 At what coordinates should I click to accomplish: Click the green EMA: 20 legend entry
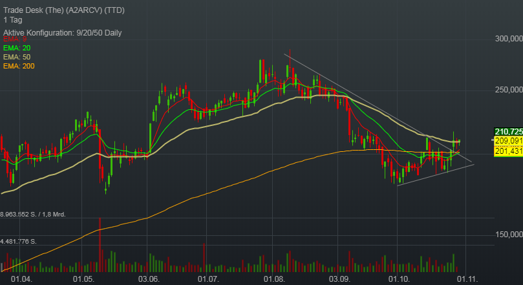point(17,48)
